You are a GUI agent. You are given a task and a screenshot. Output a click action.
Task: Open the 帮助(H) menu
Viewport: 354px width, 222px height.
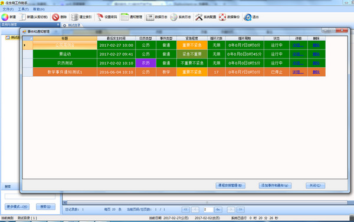pyautogui.click(x=39, y=9)
